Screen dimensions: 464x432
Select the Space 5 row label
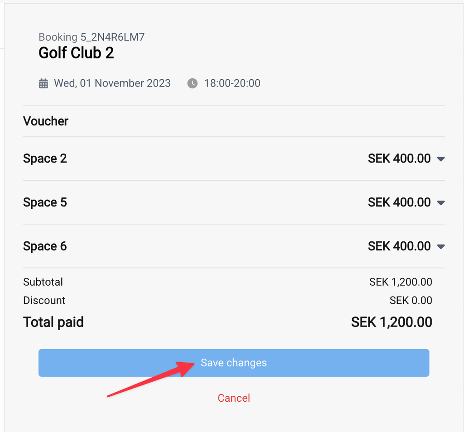click(x=45, y=202)
